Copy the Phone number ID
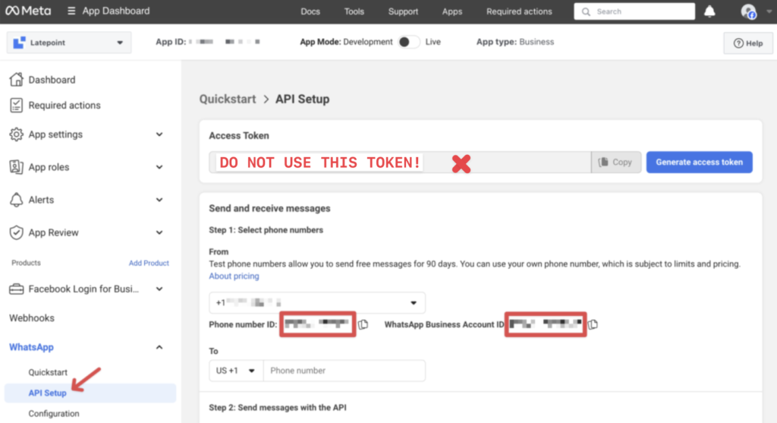777x423 pixels. 363,324
